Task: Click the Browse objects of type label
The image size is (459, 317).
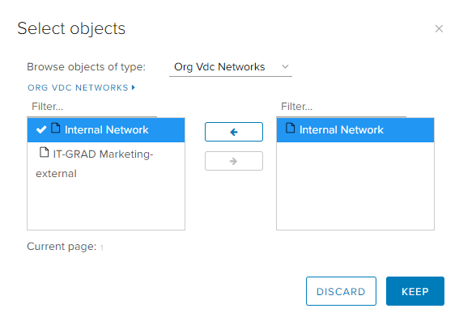Action: pos(86,67)
